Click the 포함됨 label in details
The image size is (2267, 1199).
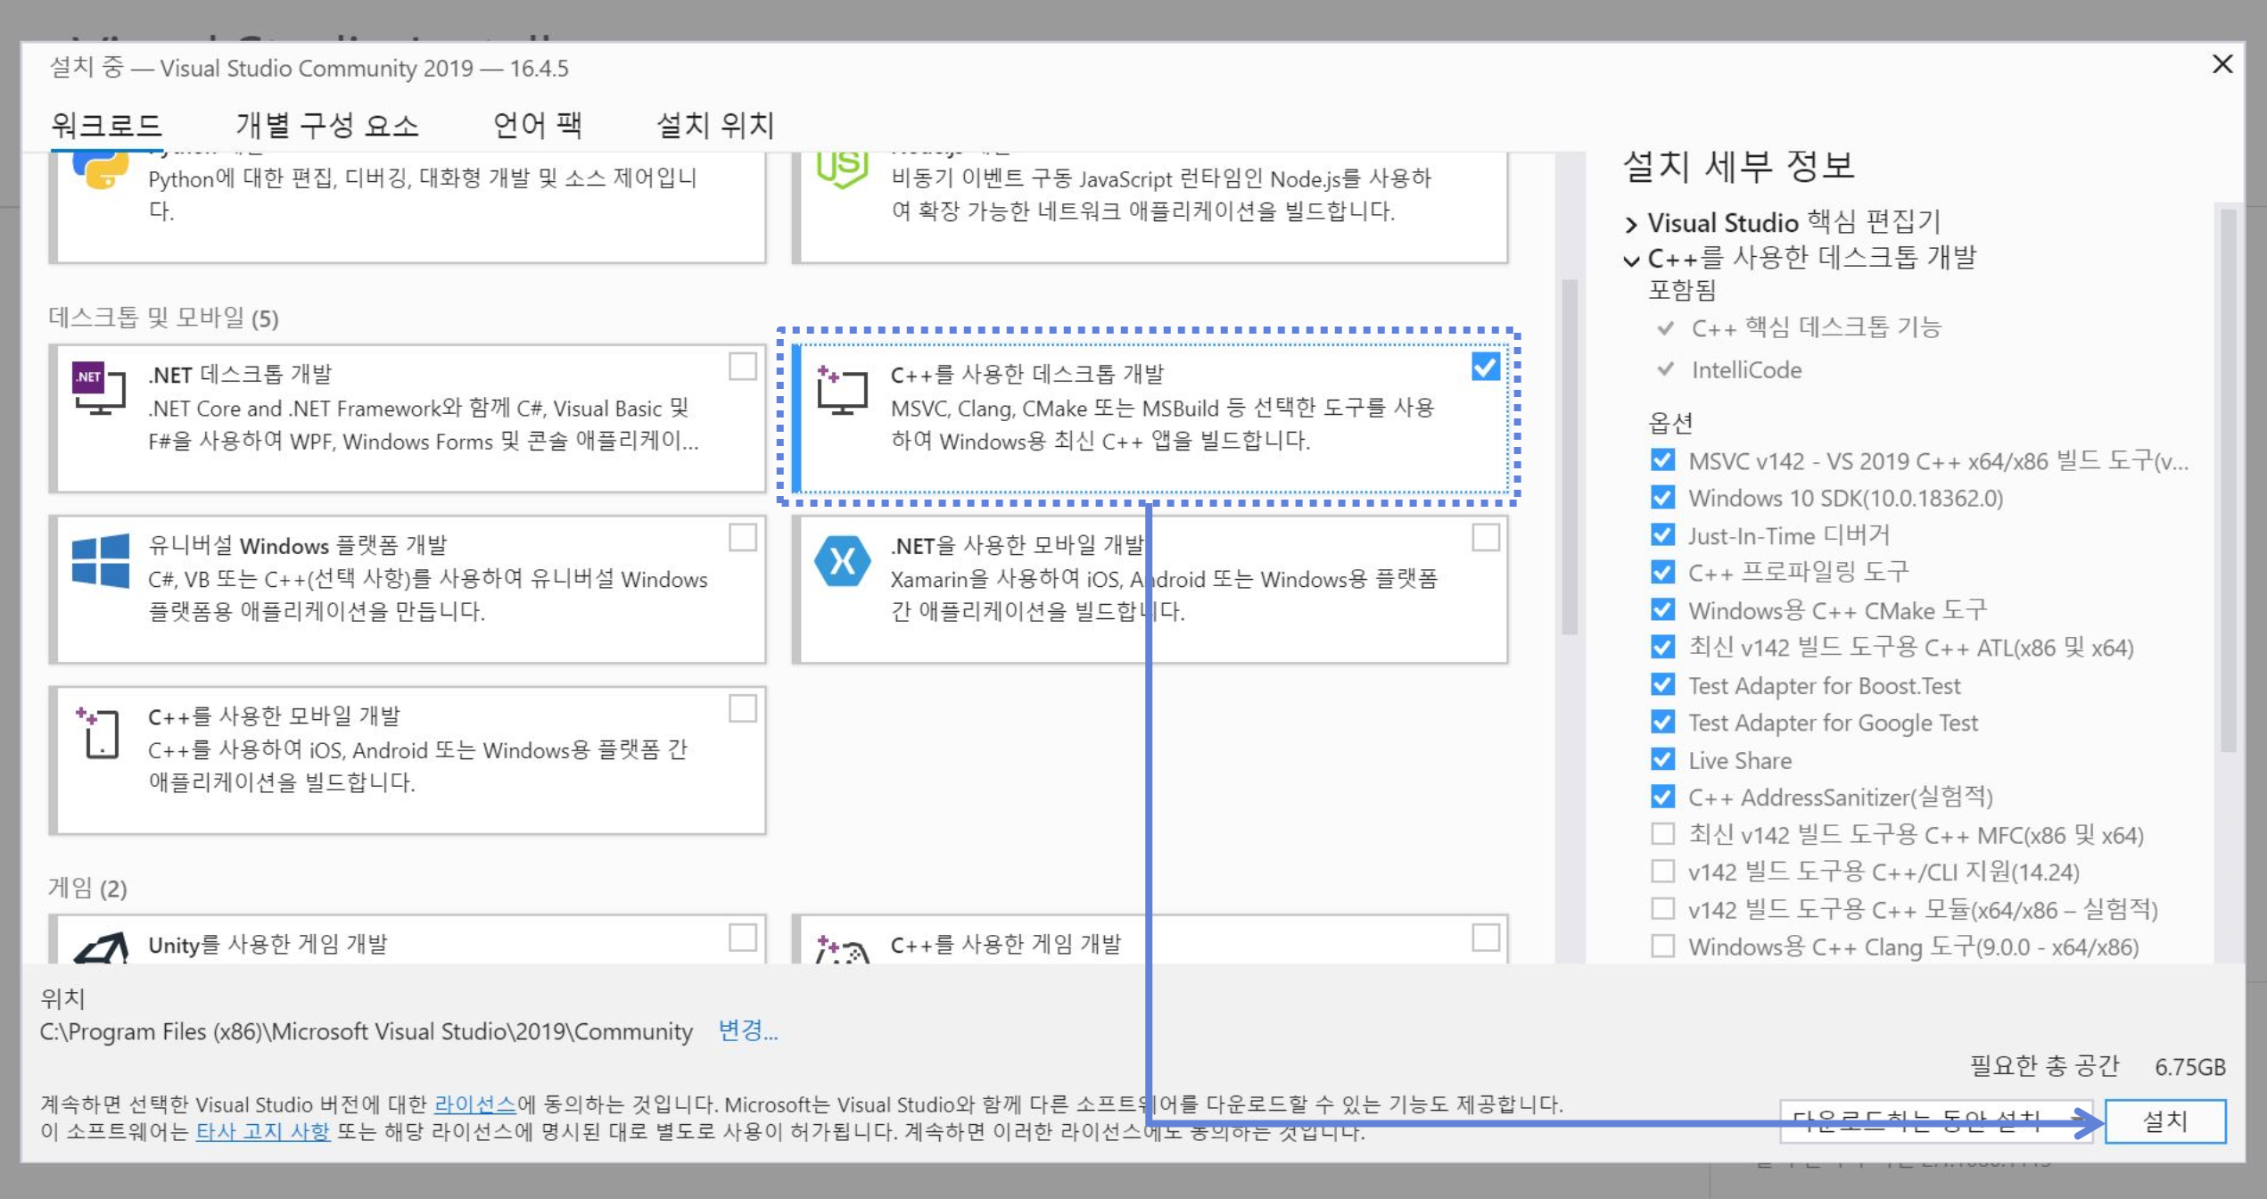pos(1682,290)
